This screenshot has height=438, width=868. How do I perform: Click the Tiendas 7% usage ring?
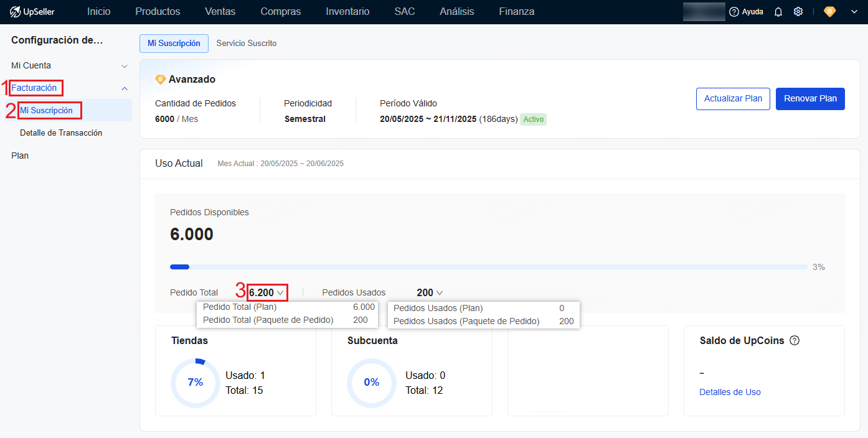tap(196, 383)
